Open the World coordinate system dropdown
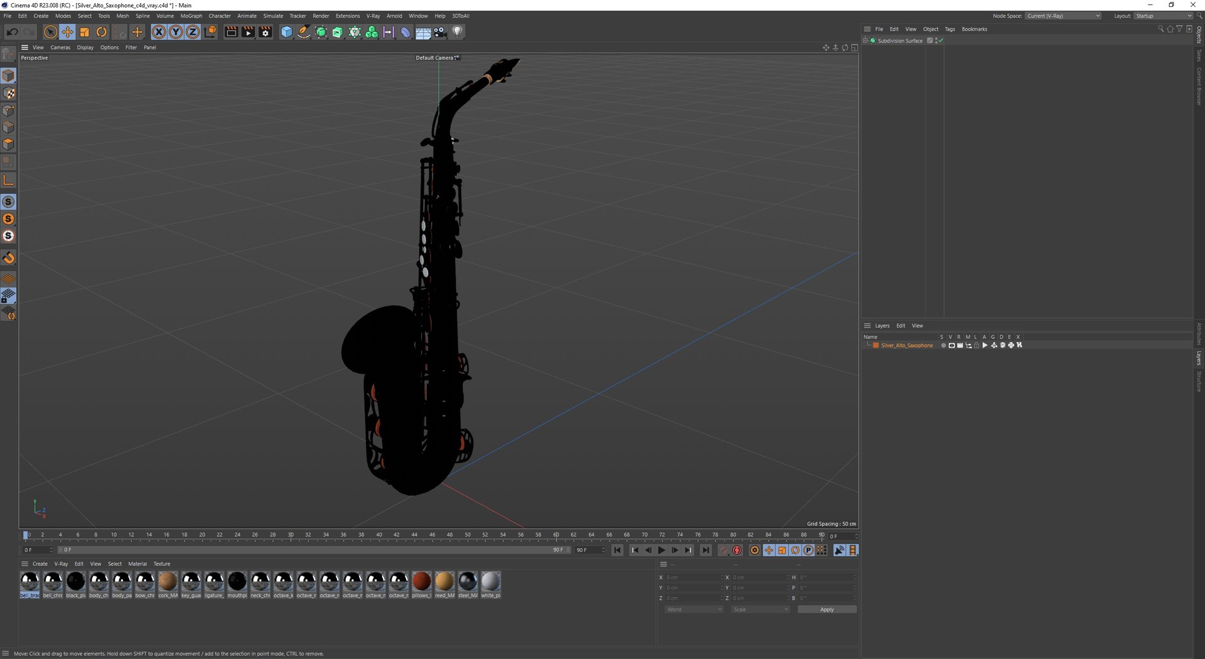 coord(694,609)
